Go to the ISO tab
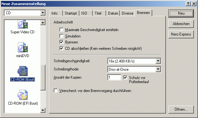Viewport: 198px width, 118px height. click(86, 13)
